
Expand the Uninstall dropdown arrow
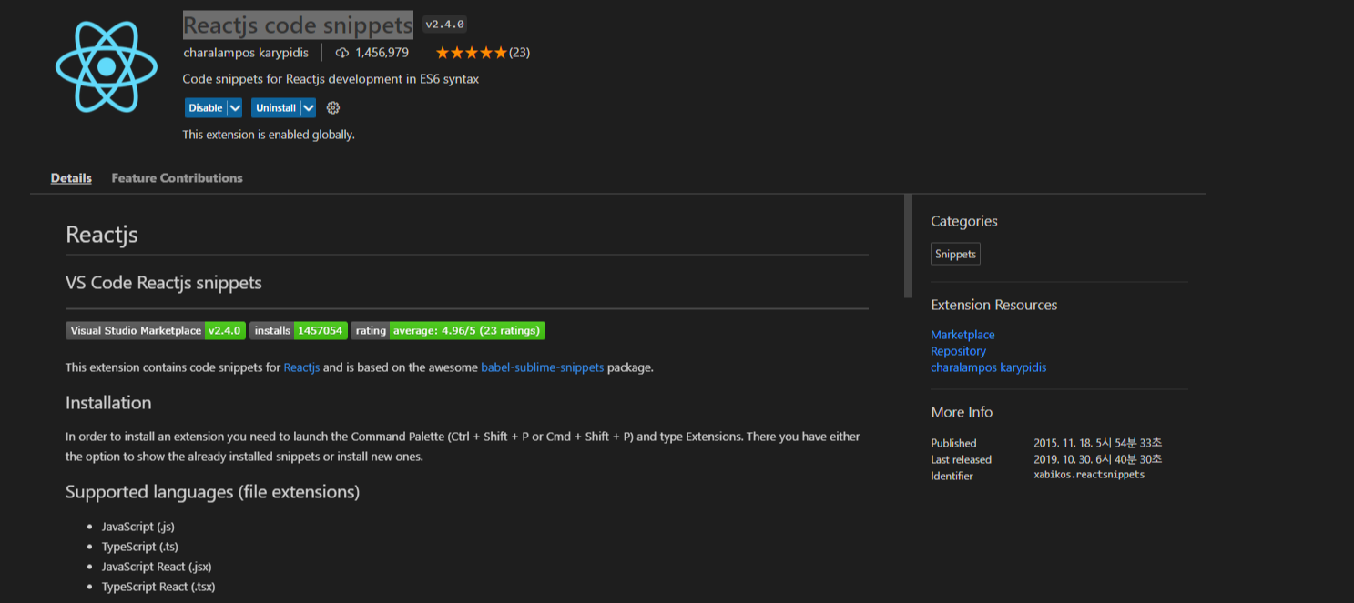click(x=309, y=108)
